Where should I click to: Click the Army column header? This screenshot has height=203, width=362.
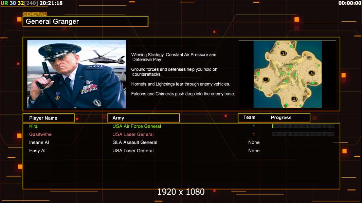(x=144, y=118)
